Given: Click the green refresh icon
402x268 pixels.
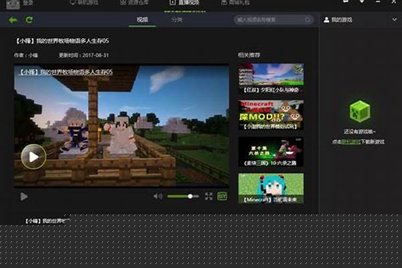Looking at the screenshot, I should [29, 19].
